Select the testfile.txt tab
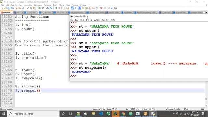This screenshot has height=117, width=208. [6, 13]
